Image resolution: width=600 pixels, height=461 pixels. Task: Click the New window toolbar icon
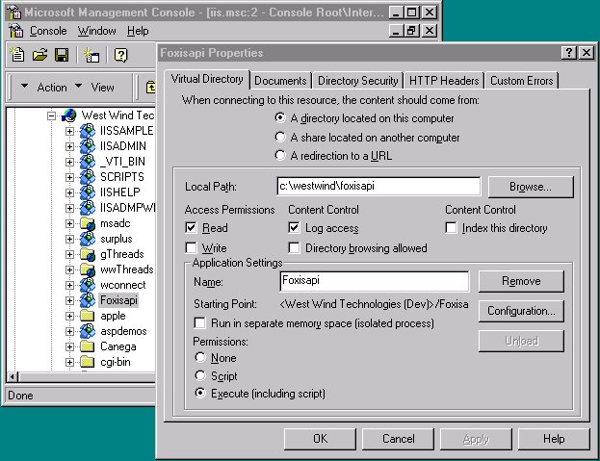click(x=91, y=55)
